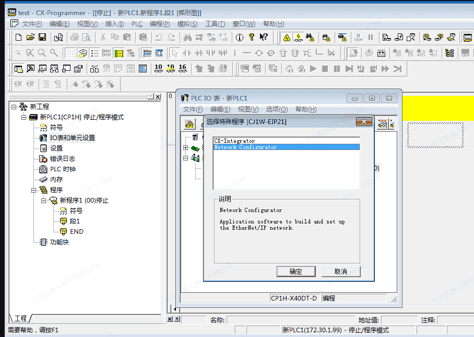
Task: Click the New file toolbar icon
Action: tap(19, 37)
